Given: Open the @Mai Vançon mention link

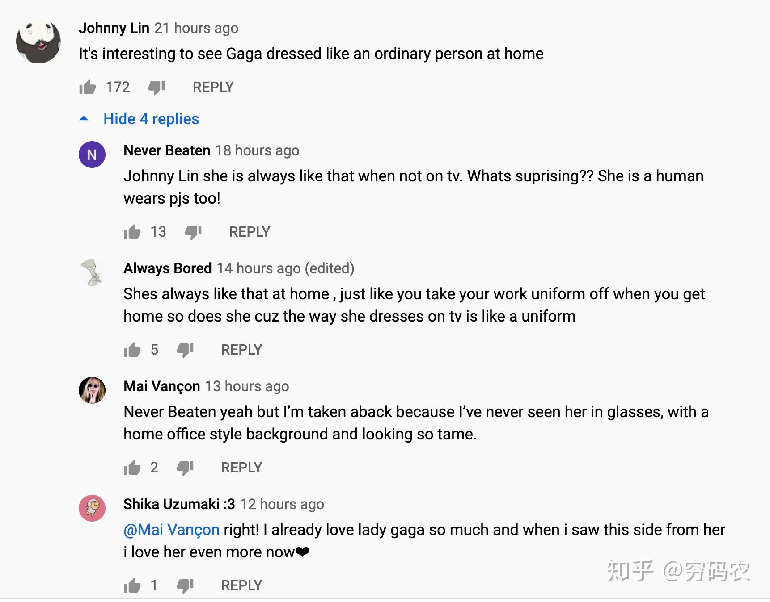Looking at the screenshot, I should pyautogui.click(x=171, y=530).
